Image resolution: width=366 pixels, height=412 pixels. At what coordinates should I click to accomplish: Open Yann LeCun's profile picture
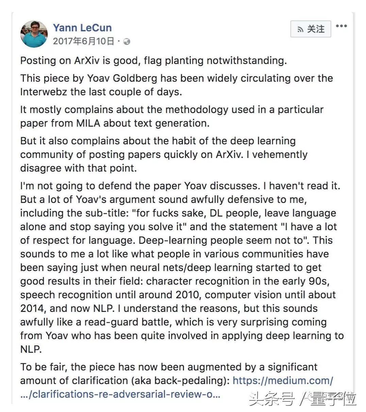click(x=34, y=34)
